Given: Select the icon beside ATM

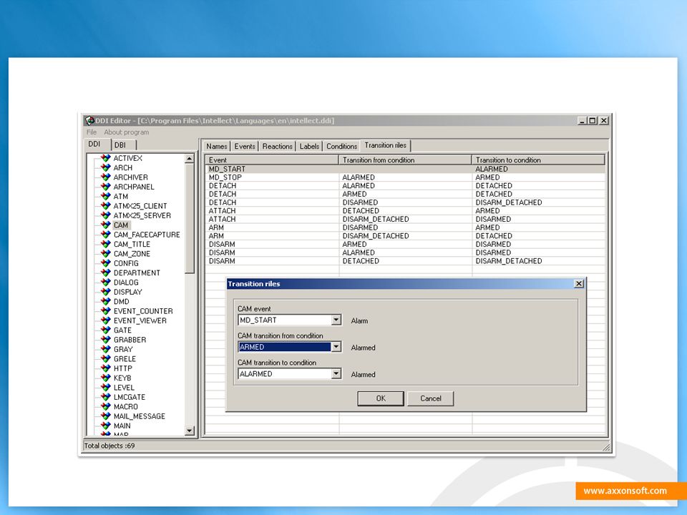Looking at the screenshot, I should pyautogui.click(x=106, y=197).
